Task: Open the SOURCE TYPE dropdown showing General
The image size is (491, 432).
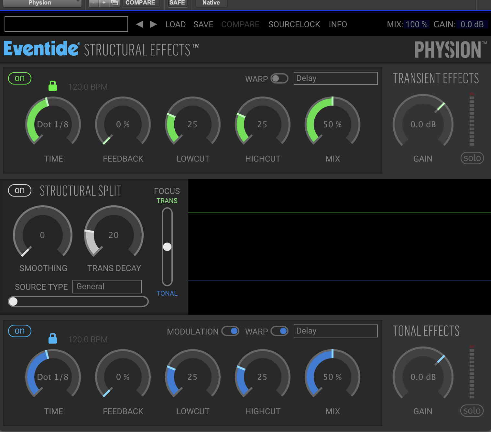Action: (107, 287)
